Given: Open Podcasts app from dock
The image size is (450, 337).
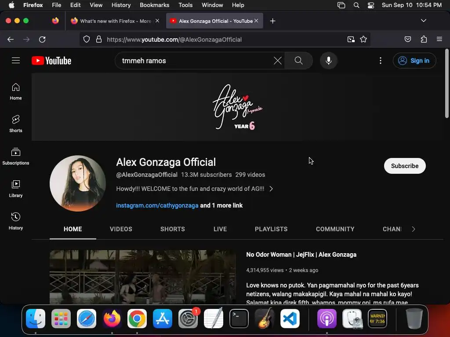Looking at the screenshot, I should (327, 319).
